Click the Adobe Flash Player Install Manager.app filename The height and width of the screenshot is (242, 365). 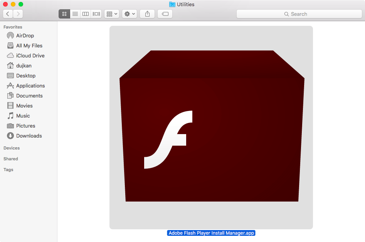click(211, 233)
